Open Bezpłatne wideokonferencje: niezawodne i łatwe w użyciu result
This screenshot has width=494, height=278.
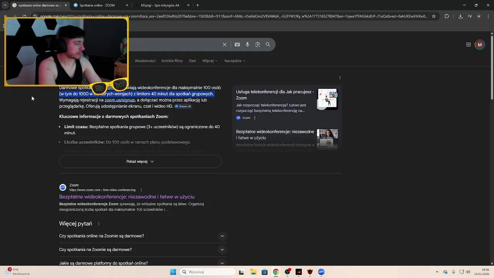(x=127, y=197)
